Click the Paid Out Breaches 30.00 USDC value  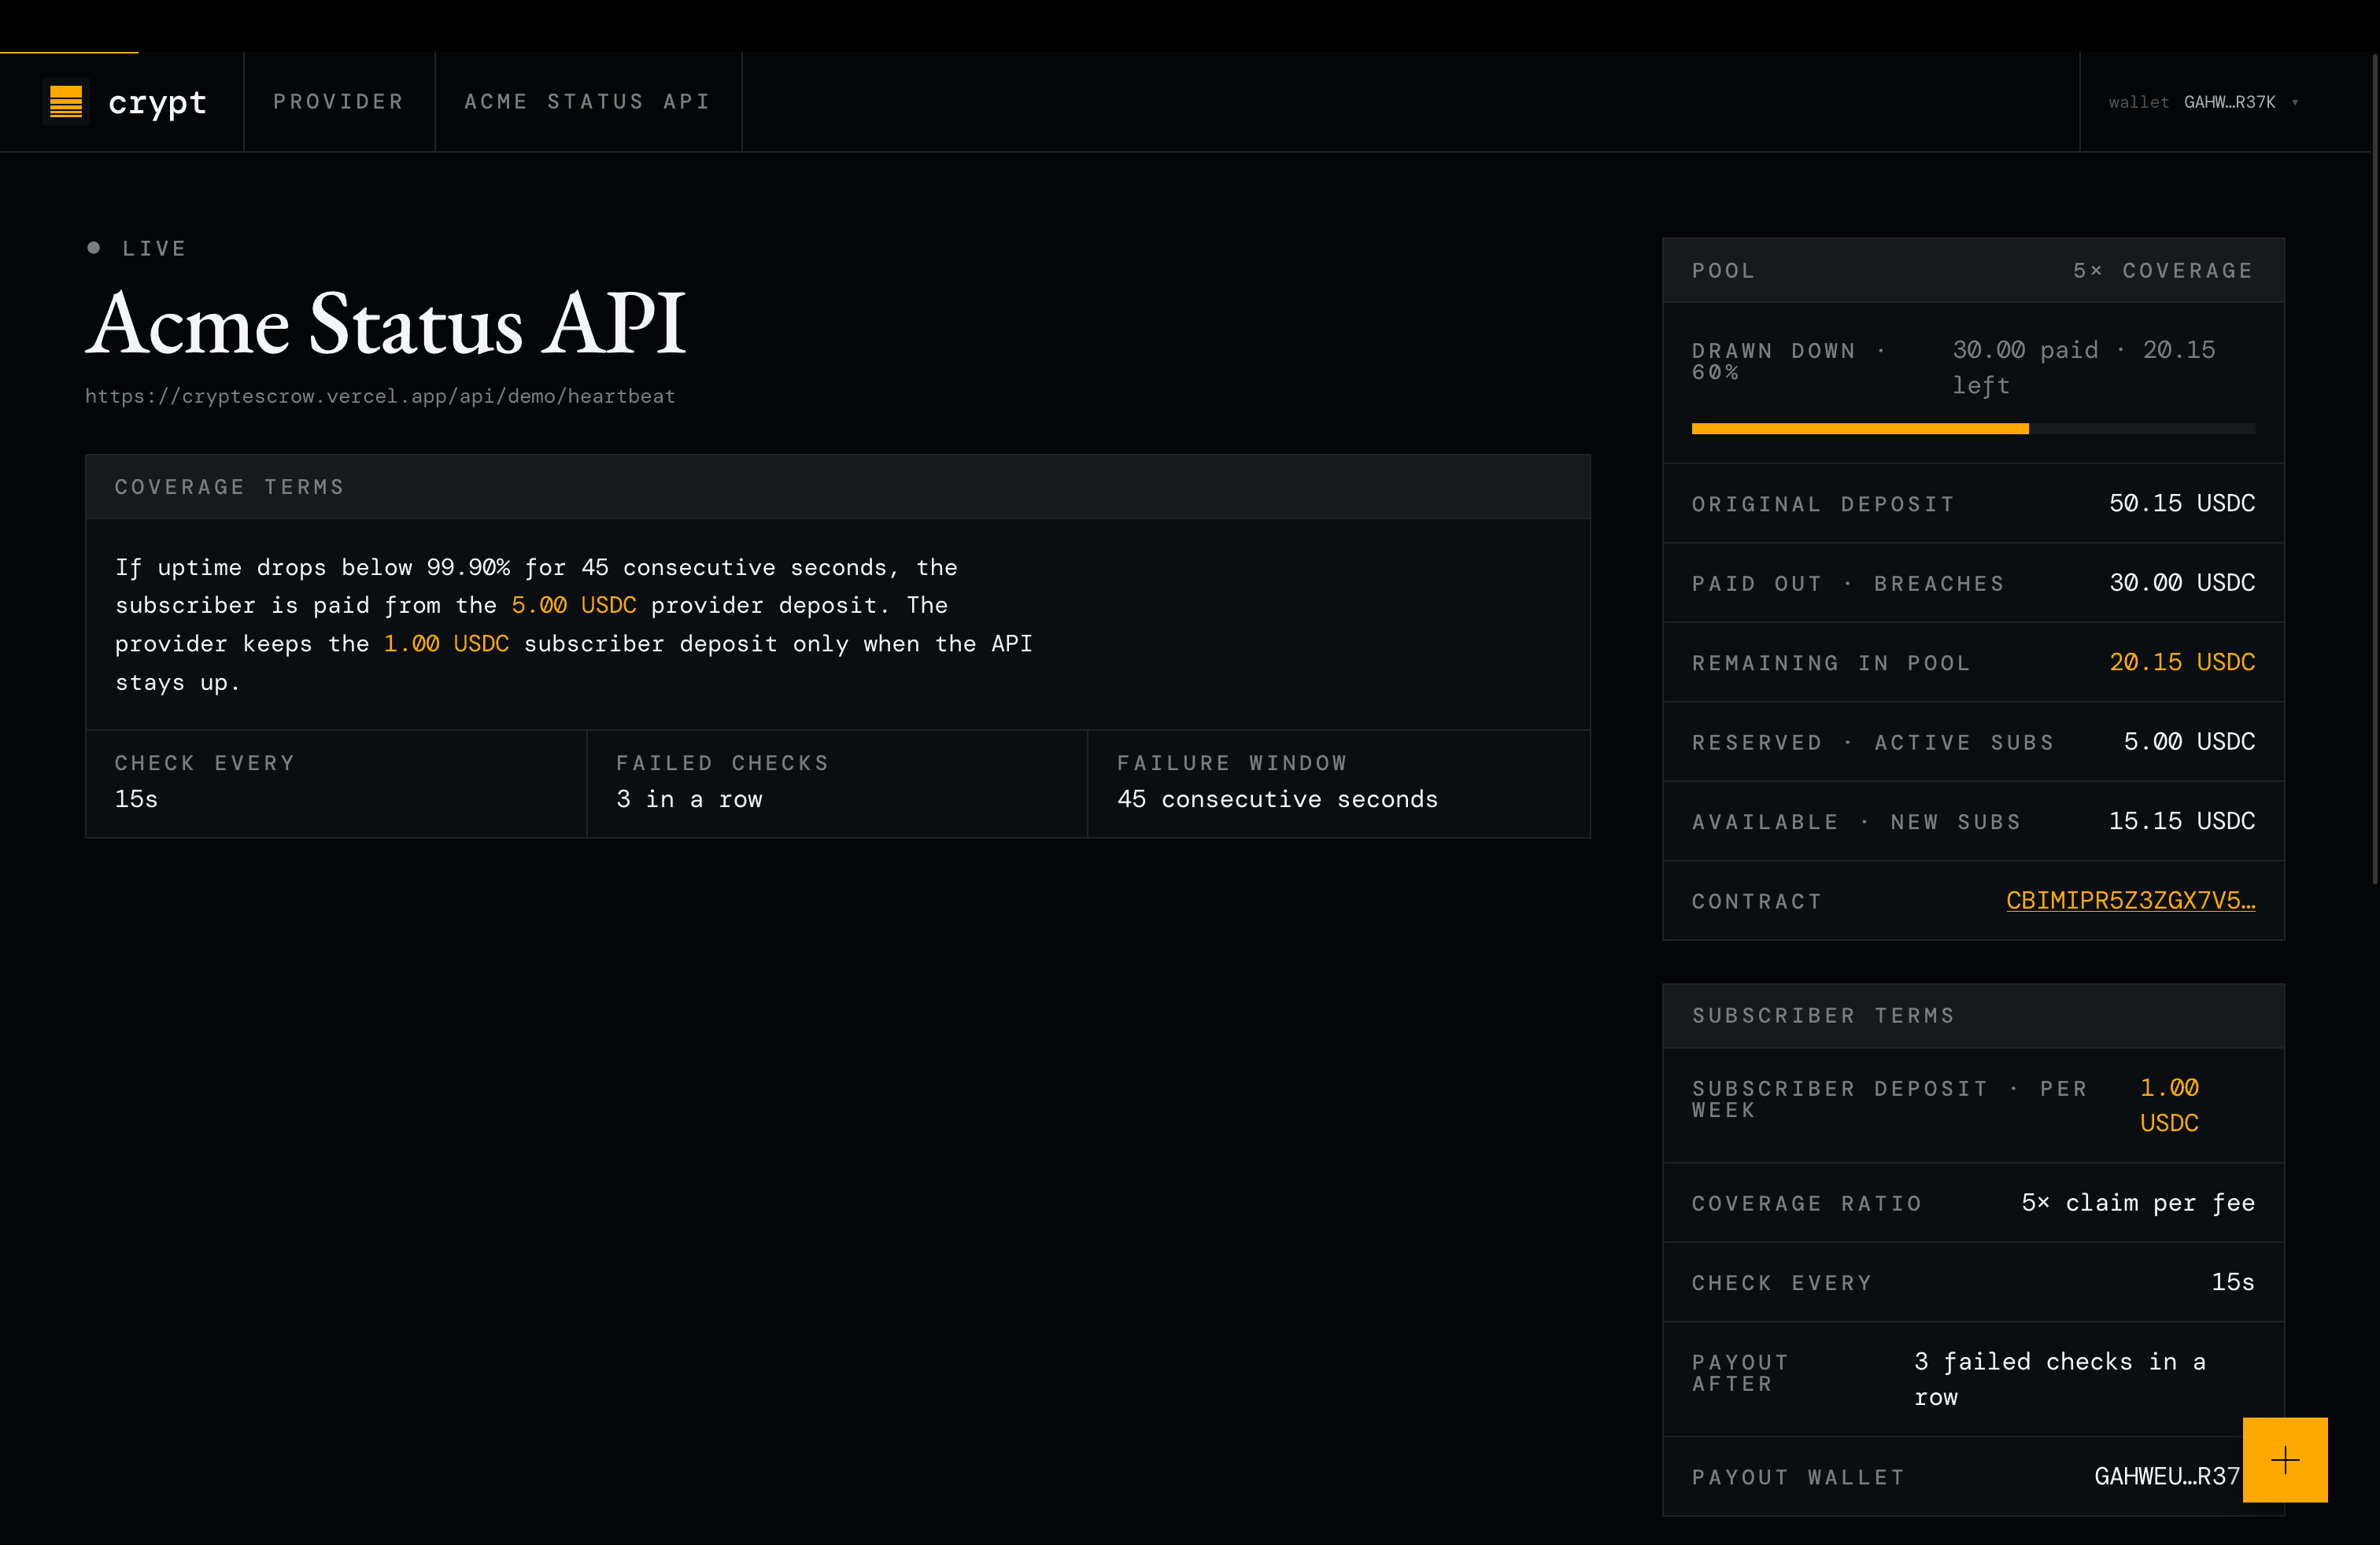click(2182, 583)
